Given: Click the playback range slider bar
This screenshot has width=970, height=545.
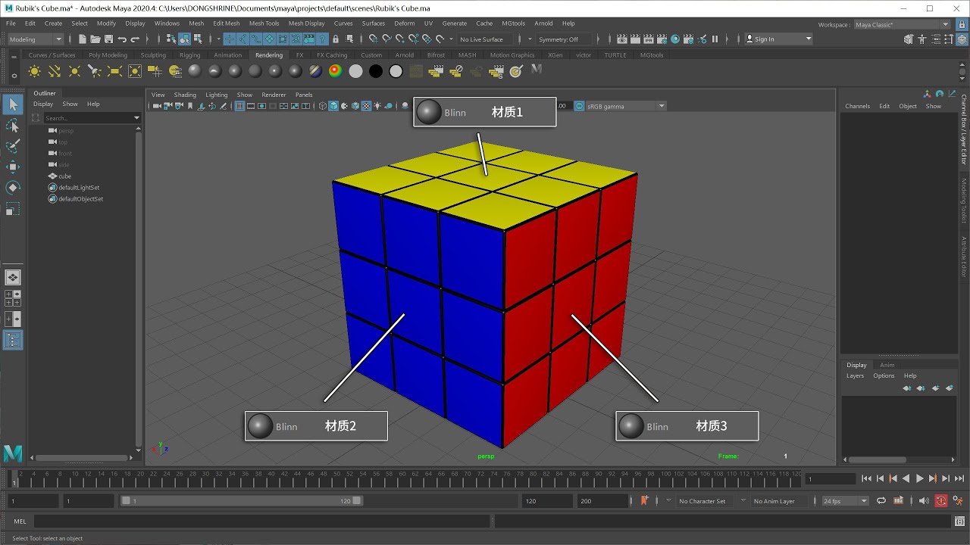Looking at the screenshot, I should (x=241, y=501).
